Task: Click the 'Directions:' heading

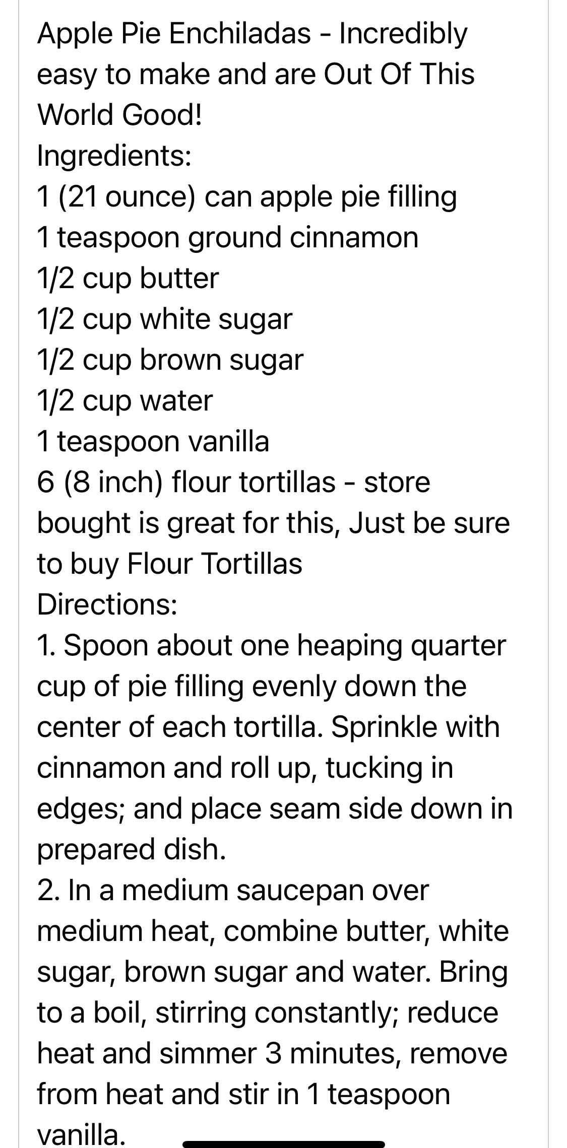Action: pos(107,604)
